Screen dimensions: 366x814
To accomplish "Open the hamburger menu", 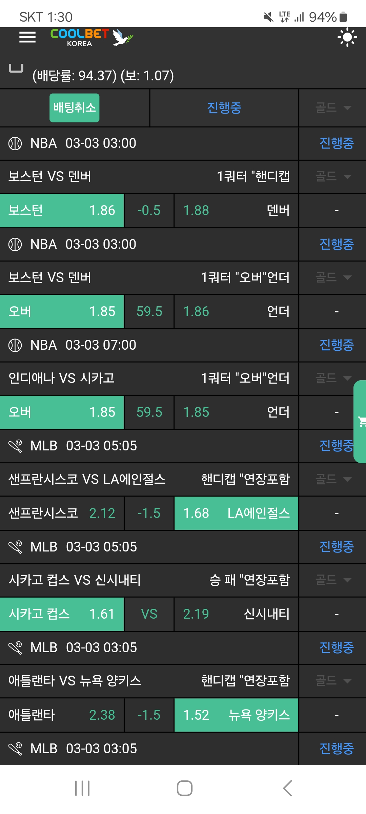I will (x=27, y=37).
